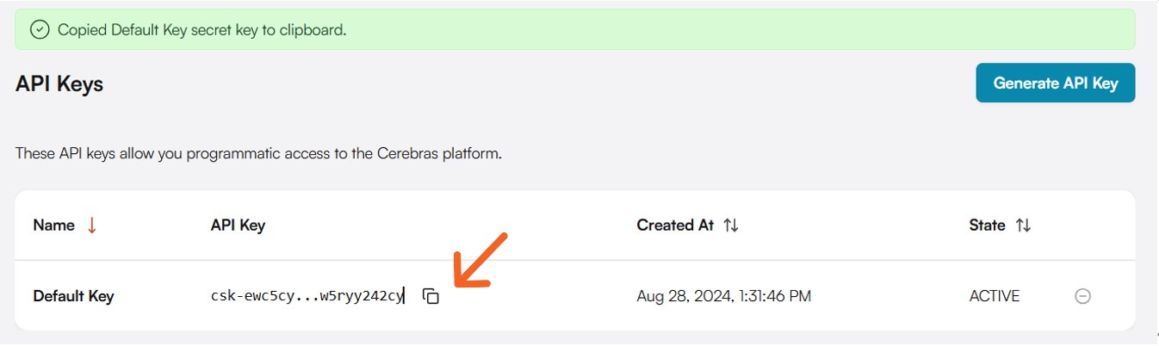Click the minus circle icon for Default Key
1159x346 pixels.
(x=1083, y=296)
